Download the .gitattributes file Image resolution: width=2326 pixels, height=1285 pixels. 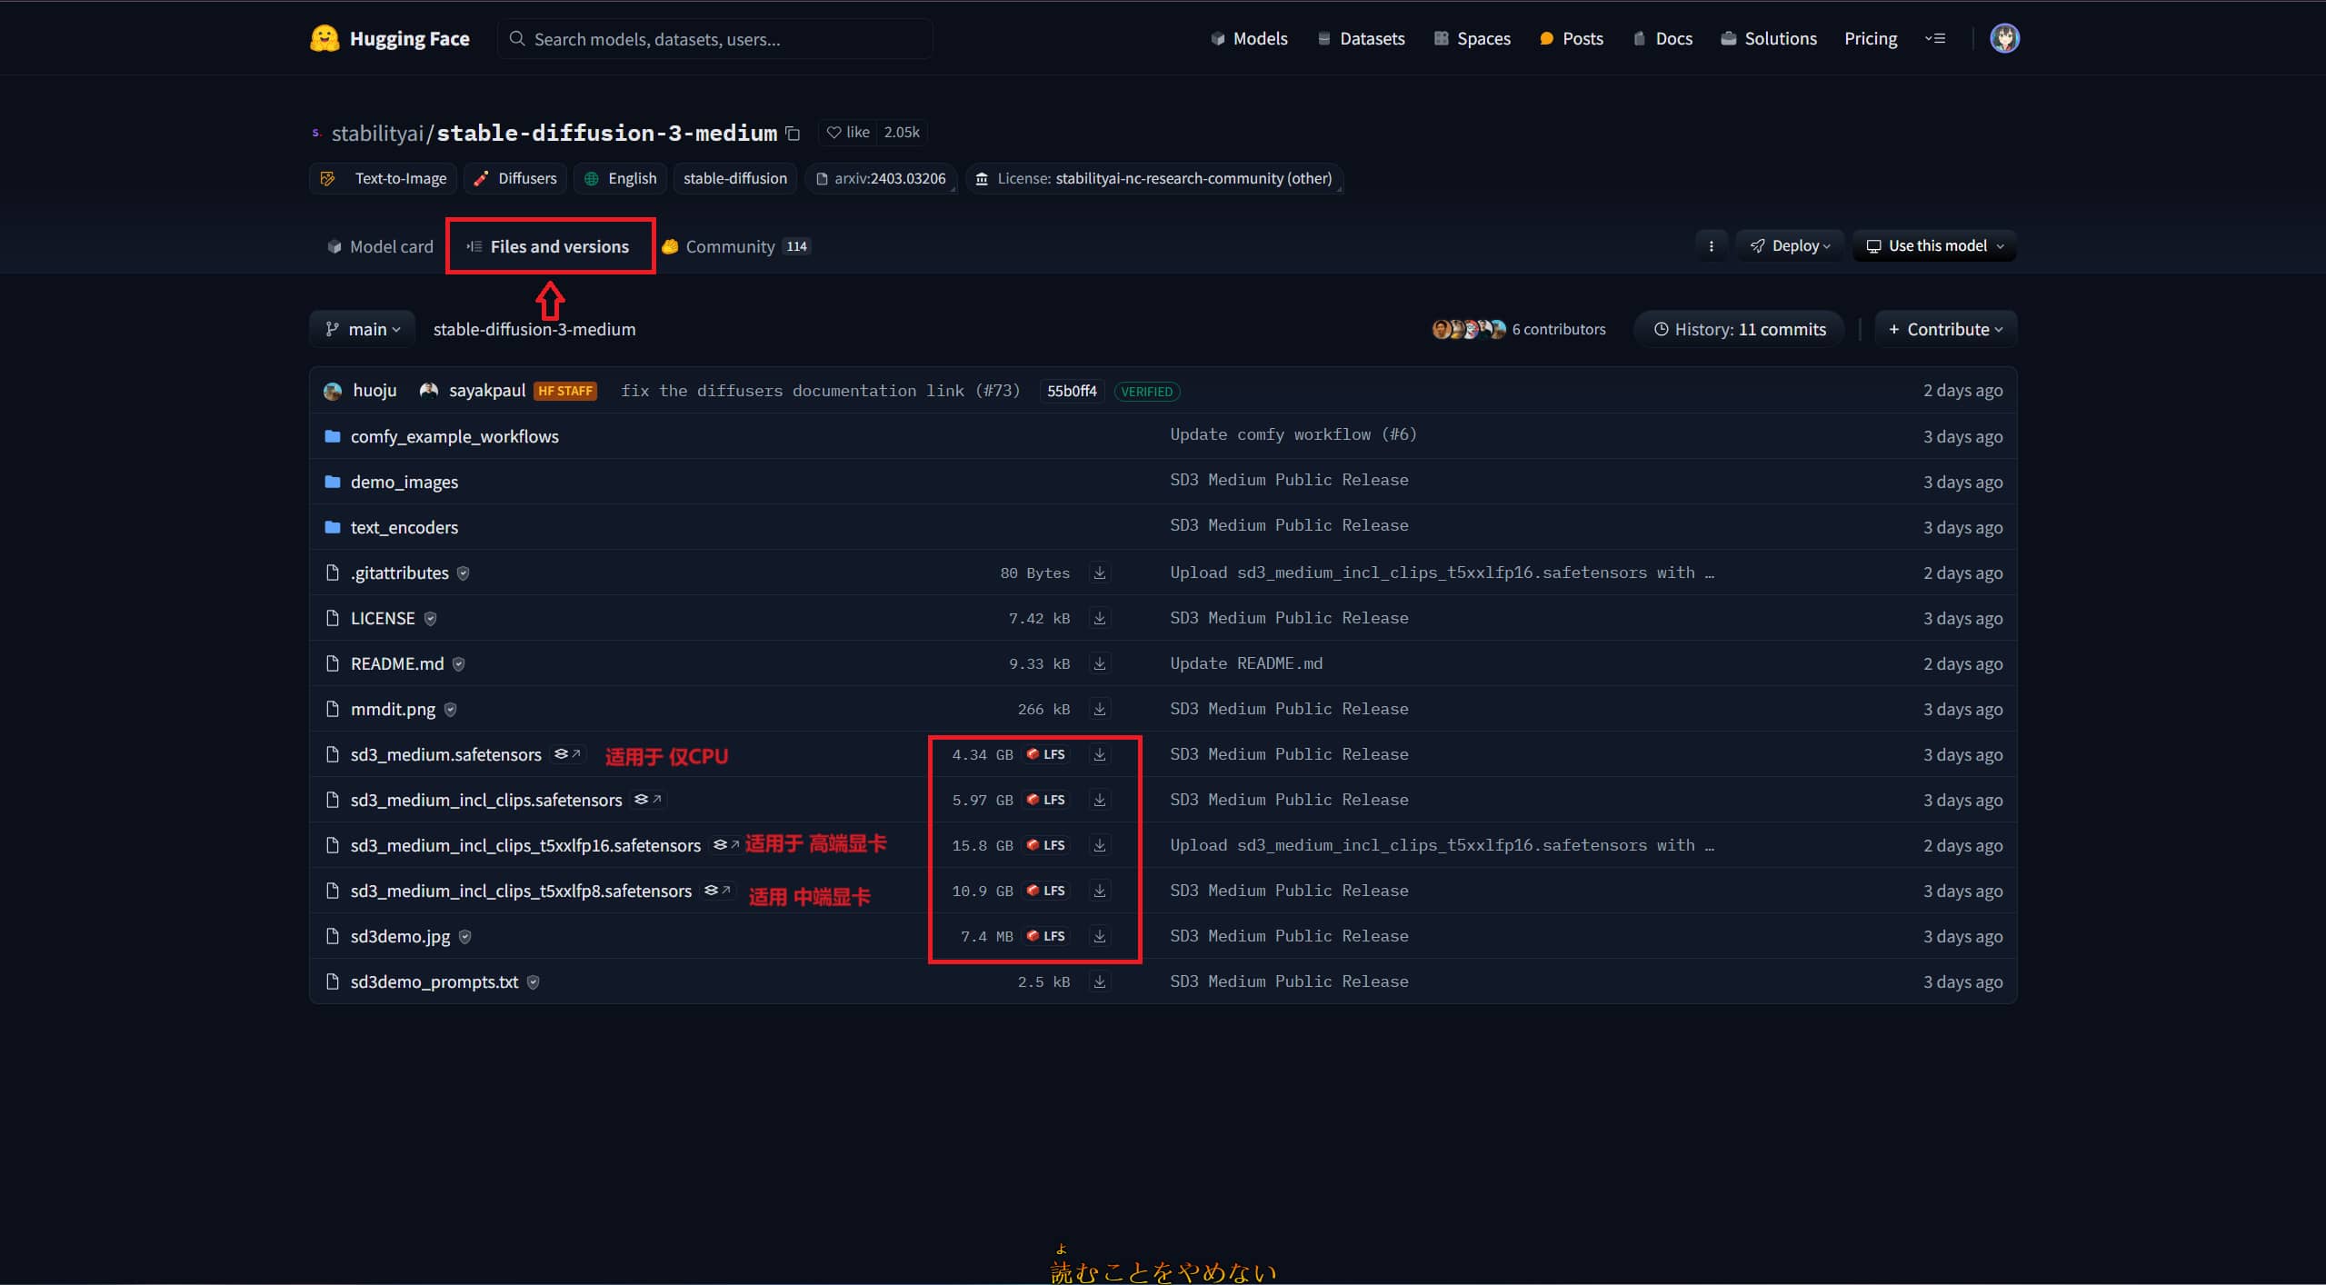coord(1100,573)
